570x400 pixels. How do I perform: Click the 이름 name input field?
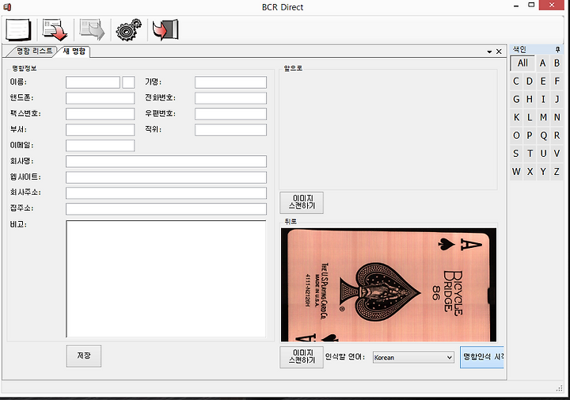coord(93,82)
